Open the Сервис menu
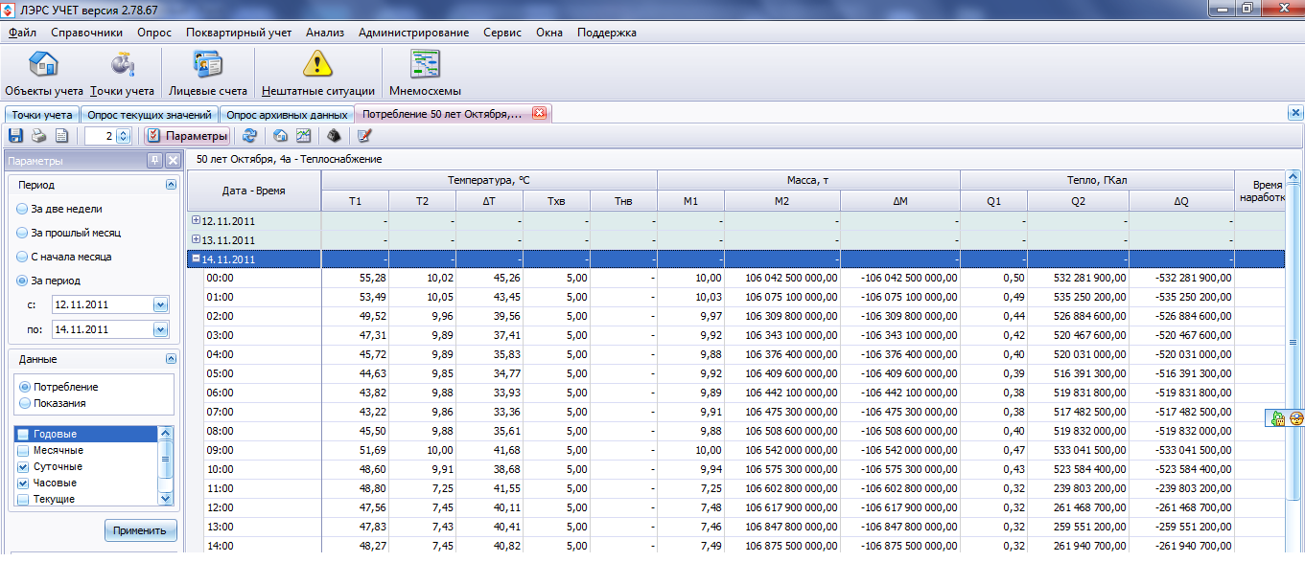The width and height of the screenshot is (1305, 562). tap(502, 33)
